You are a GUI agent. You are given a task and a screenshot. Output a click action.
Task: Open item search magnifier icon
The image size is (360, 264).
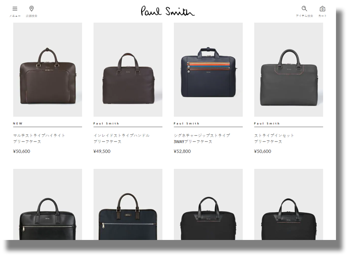[x=304, y=9]
